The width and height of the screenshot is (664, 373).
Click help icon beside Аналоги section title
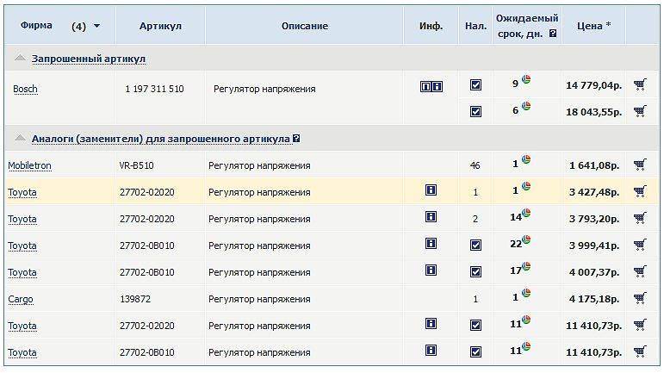tap(296, 138)
